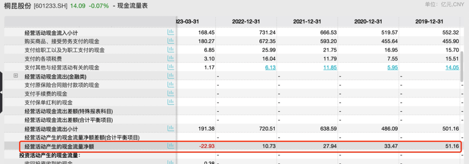Open chart icon for 经营活动现金流入小计 row
469x164 pixels.
point(171,32)
